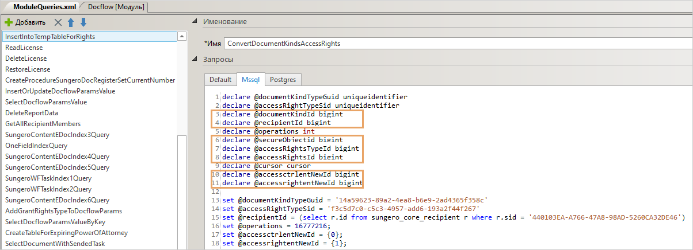The height and width of the screenshot is (250, 693).
Task: Click the Добавить button label
Action: point(31,22)
